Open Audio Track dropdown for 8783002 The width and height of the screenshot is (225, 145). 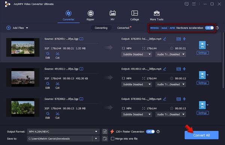pos(171,114)
